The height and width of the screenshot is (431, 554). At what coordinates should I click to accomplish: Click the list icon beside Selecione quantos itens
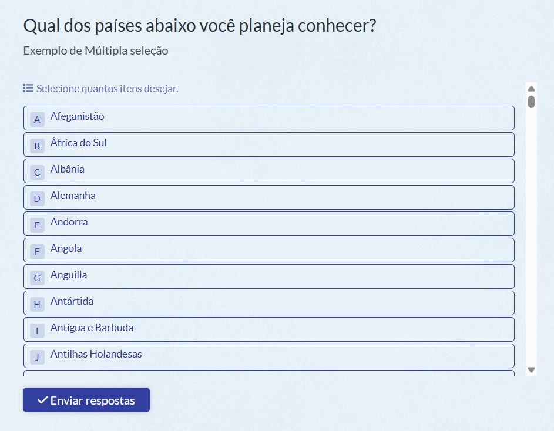click(28, 88)
